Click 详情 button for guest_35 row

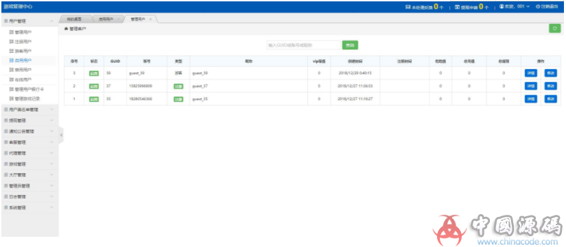pyautogui.click(x=530, y=99)
